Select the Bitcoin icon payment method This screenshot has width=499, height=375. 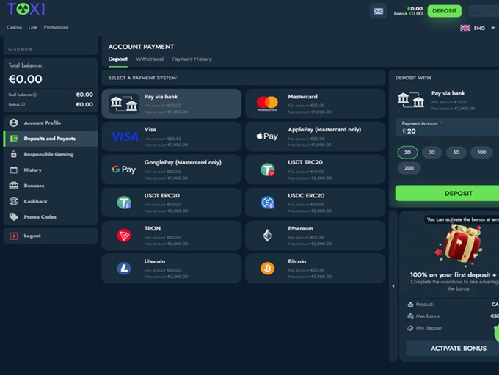(267, 269)
